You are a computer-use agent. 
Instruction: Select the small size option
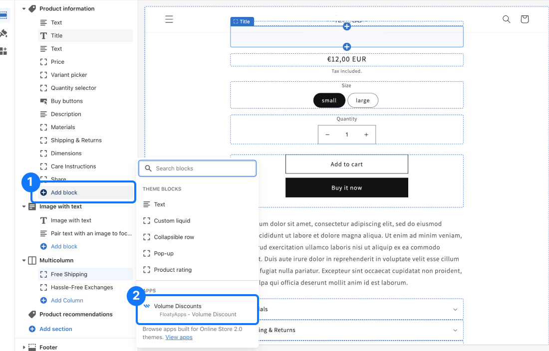(329, 100)
